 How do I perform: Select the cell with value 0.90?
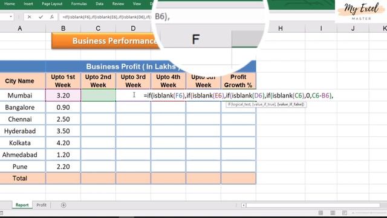click(63, 107)
